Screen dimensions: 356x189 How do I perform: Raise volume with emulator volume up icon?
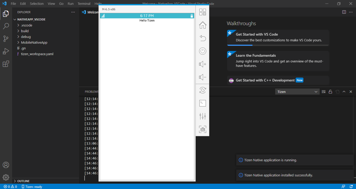point(203,64)
